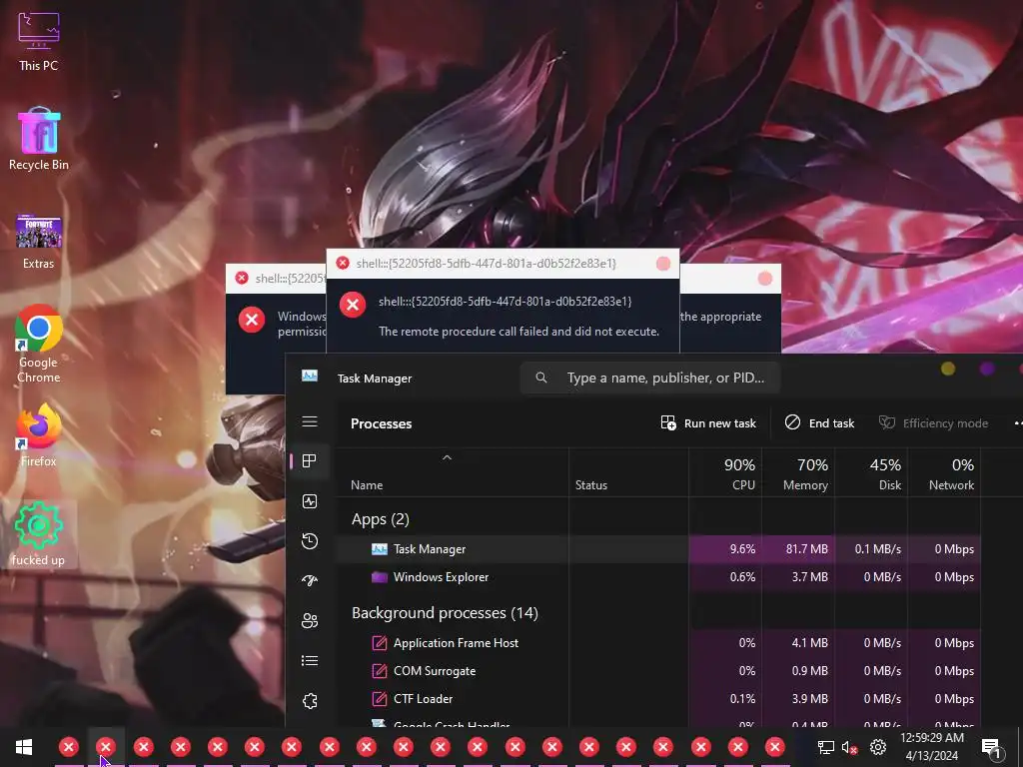The height and width of the screenshot is (767, 1023).
Task: Open the Startup apps icon in sidebar
Action: click(x=310, y=580)
